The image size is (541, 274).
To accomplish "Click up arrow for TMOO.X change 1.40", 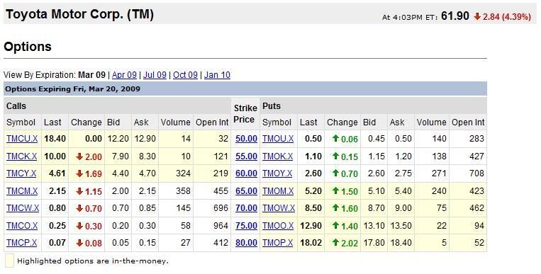I will coord(335,225).
